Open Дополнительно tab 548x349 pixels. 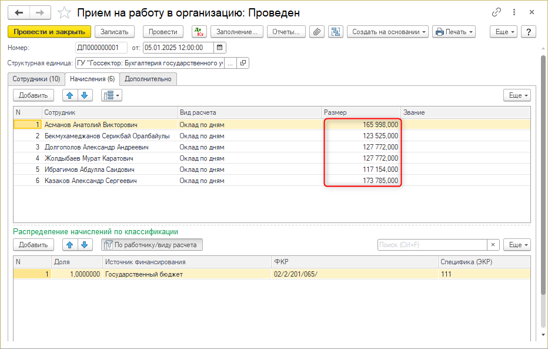148,79
